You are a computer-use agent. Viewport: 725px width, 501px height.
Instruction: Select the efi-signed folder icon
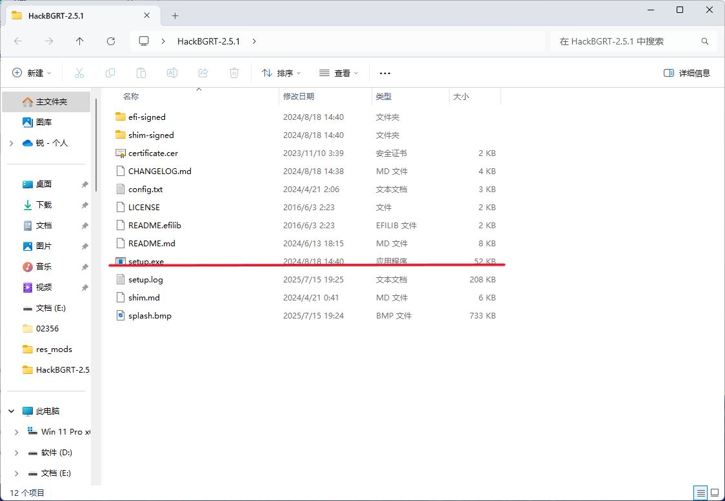coord(120,117)
